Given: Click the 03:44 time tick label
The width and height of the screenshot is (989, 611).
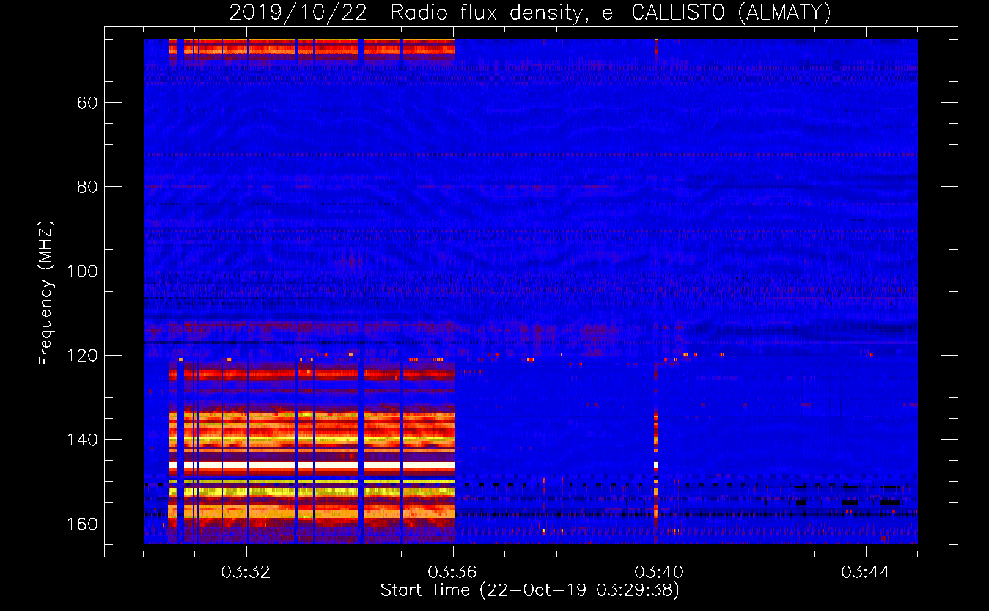Looking at the screenshot, I should [866, 573].
